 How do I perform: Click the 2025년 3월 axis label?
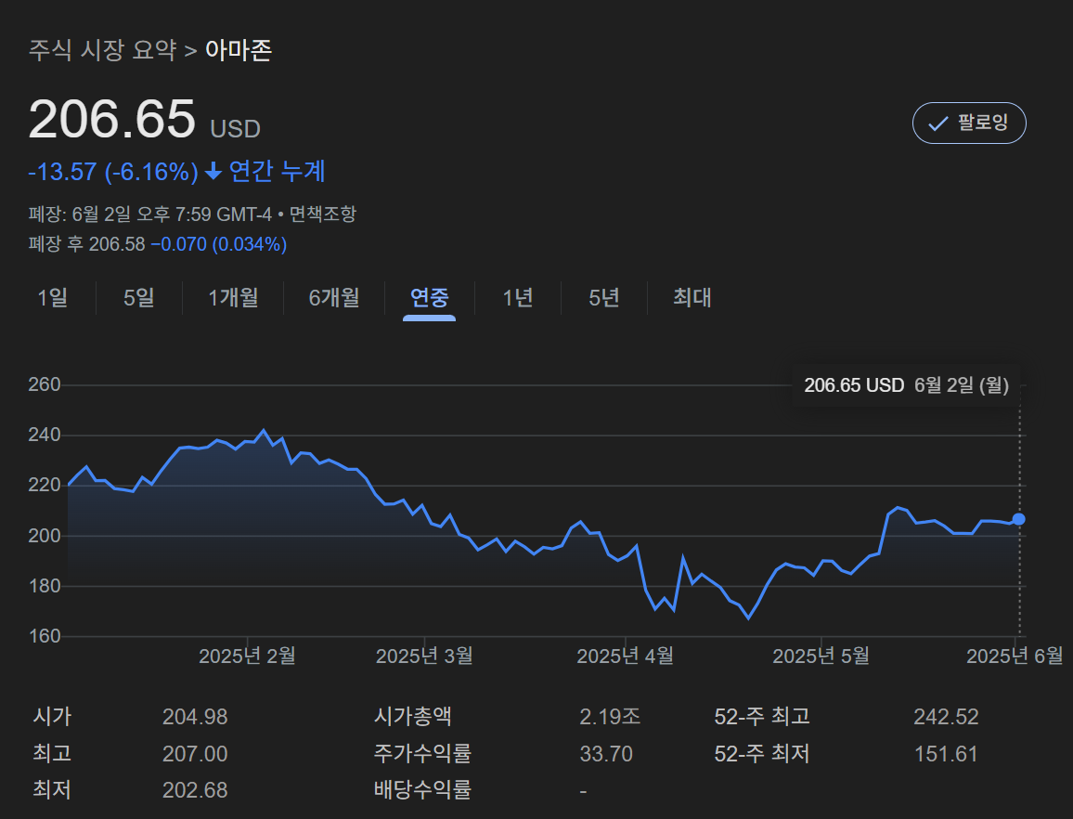click(424, 656)
